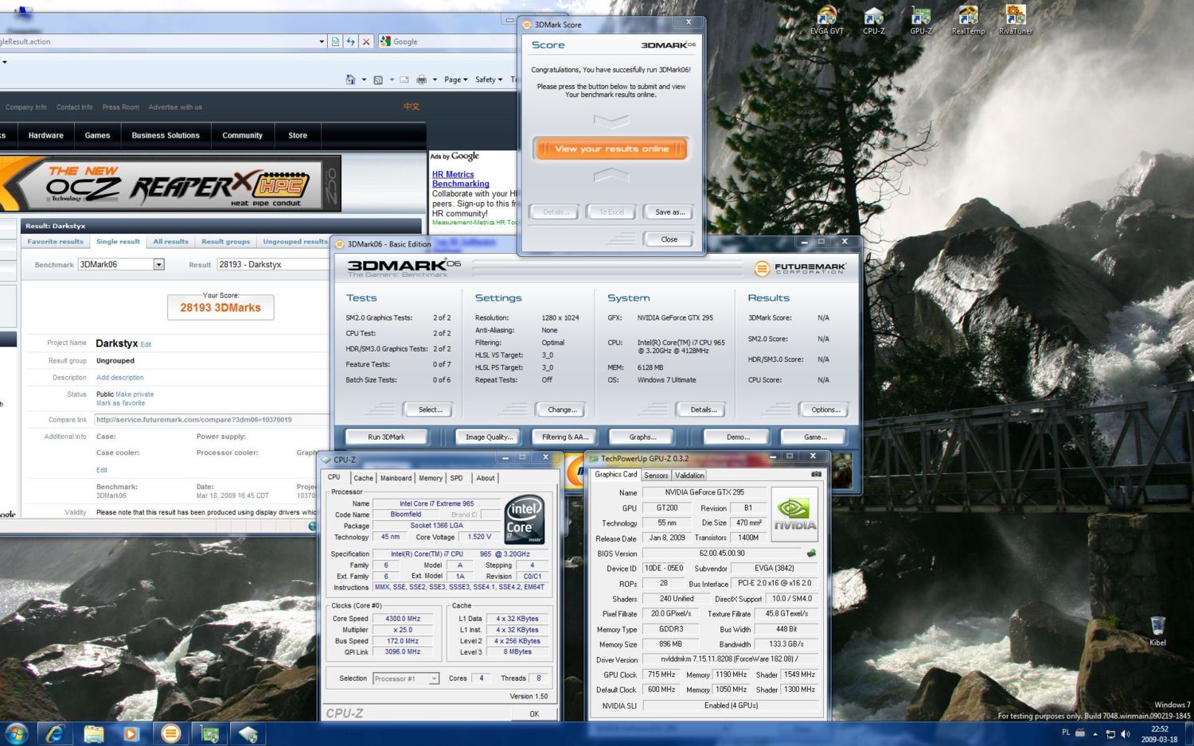
Task: Click Add description link
Action: tap(120, 378)
